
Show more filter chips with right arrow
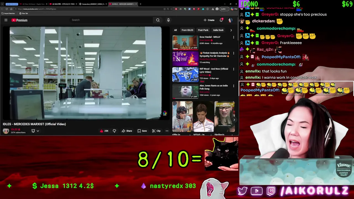pos(231,30)
